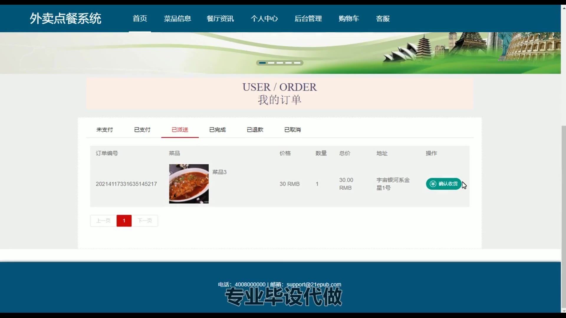Switch to the 未支付 orders tab
The width and height of the screenshot is (566, 318).
(105, 130)
